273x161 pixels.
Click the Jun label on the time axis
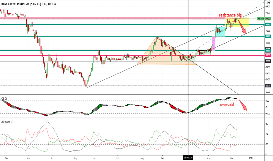pos(94,158)
